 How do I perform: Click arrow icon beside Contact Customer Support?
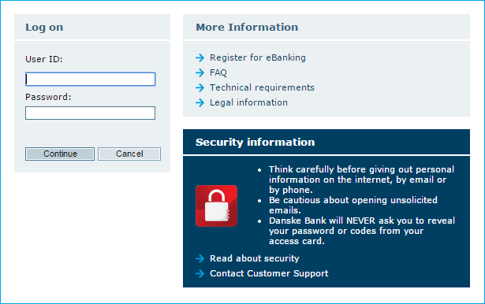(x=200, y=273)
